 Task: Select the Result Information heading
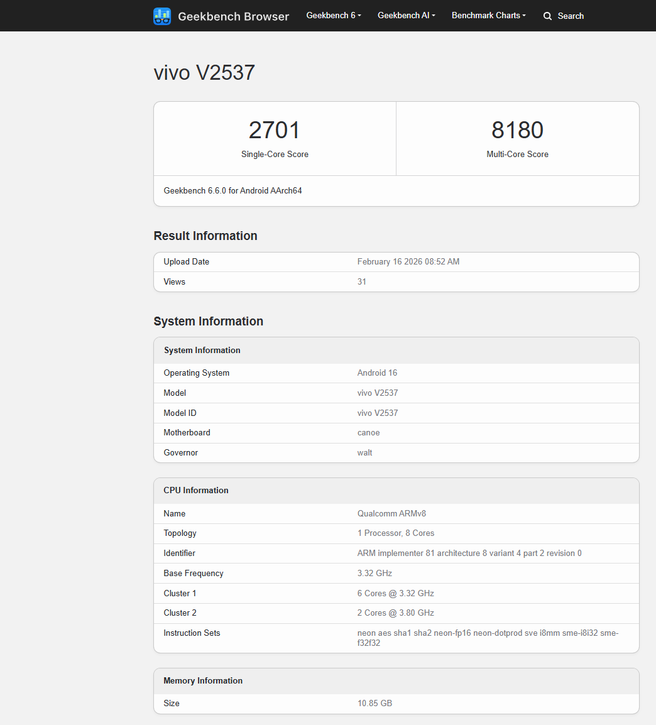pos(205,236)
